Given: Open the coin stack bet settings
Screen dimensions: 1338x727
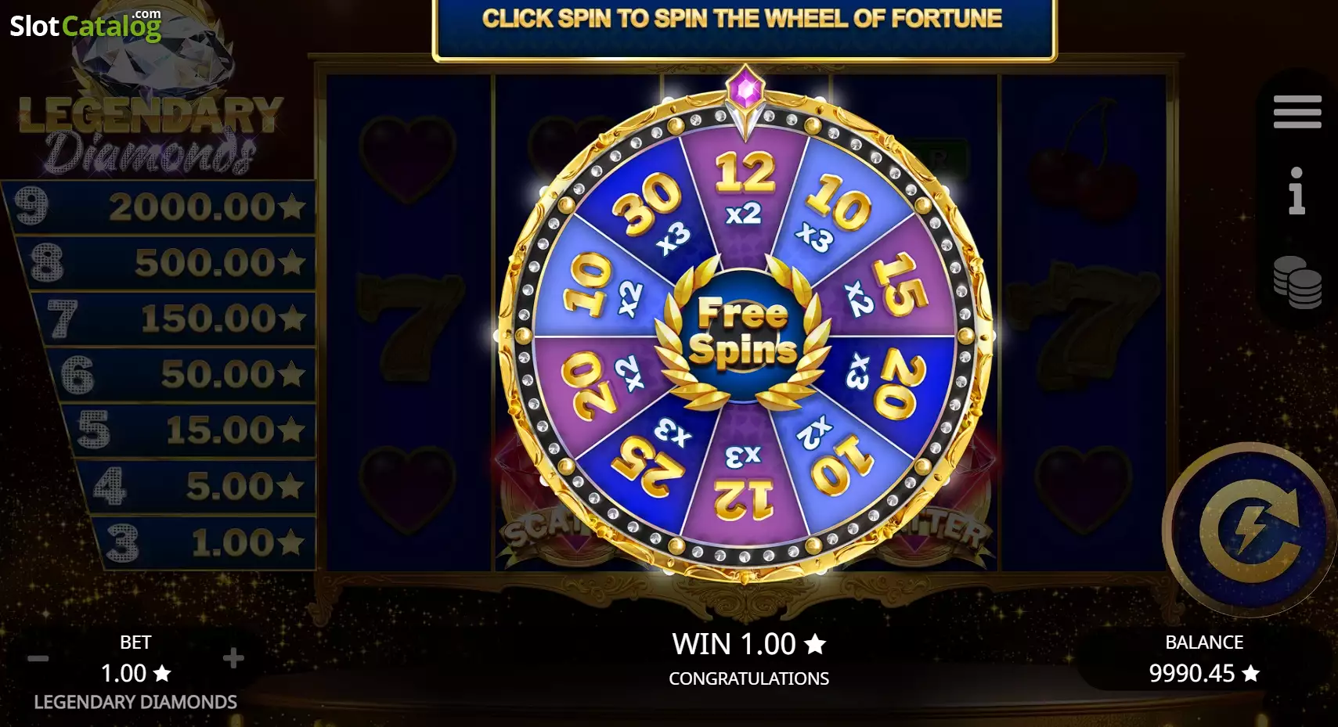Looking at the screenshot, I should coord(1297,282).
